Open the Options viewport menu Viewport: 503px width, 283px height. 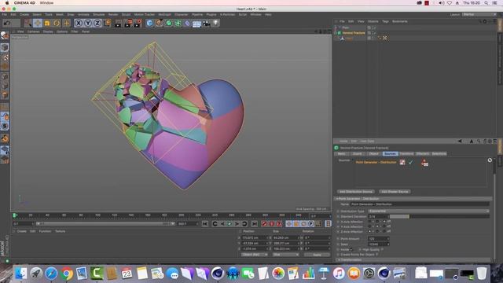62,31
